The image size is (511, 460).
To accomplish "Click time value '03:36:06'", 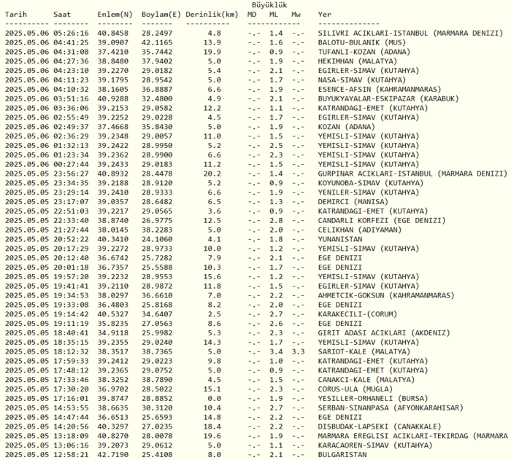I will coord(71,108).
